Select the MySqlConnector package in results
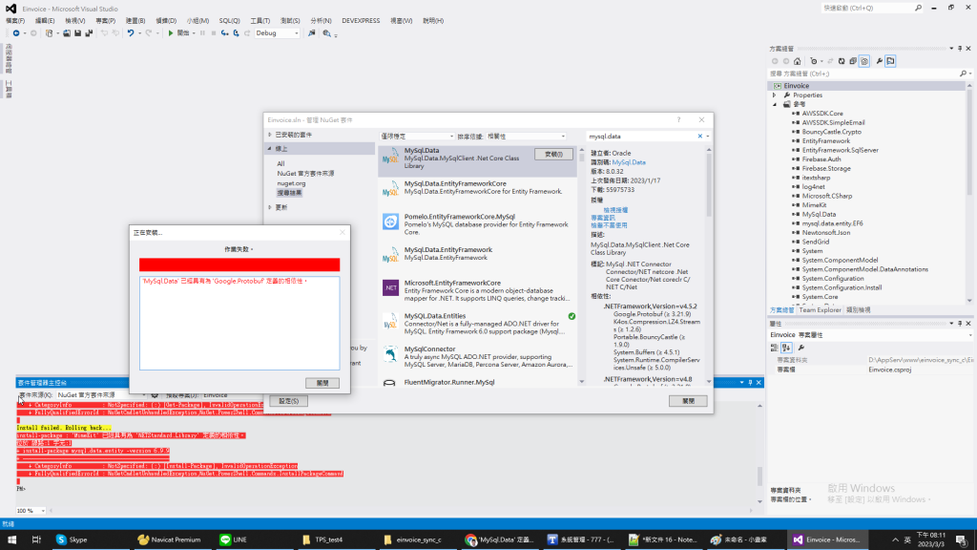The height and width of the screenshot is (550, 977). click(x=477, y=357)
